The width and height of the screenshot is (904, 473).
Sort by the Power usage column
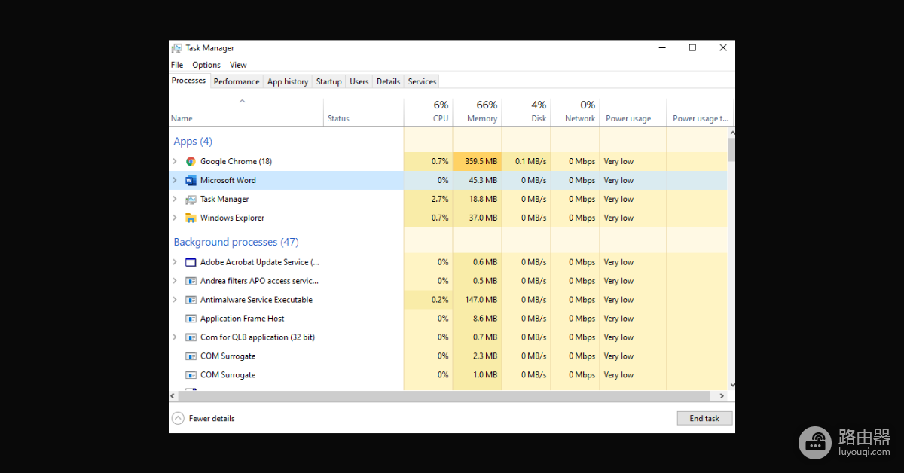[634, 111]
